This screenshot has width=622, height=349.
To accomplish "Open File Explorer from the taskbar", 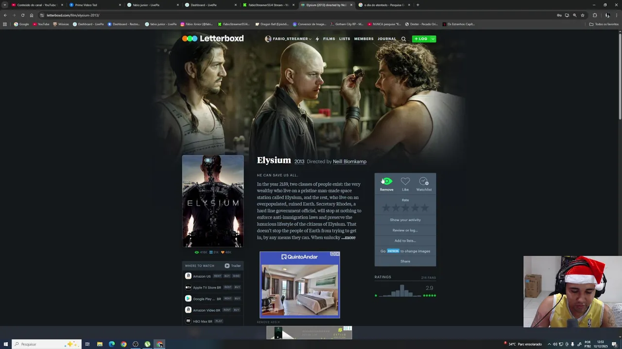I will (x=100, y=344).
